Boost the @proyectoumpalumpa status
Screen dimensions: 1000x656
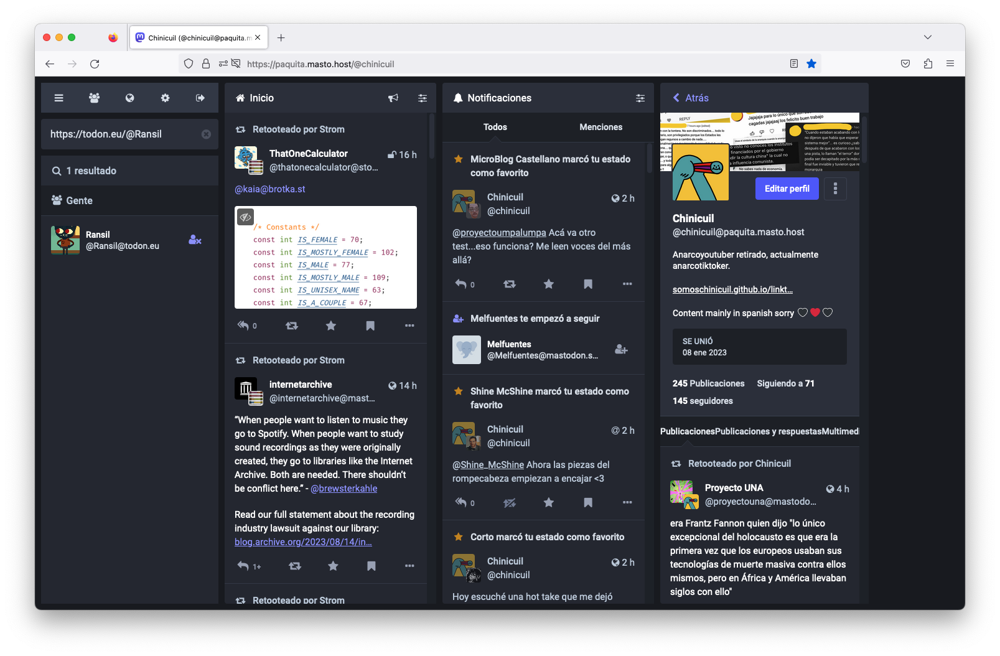click(510, 284)
